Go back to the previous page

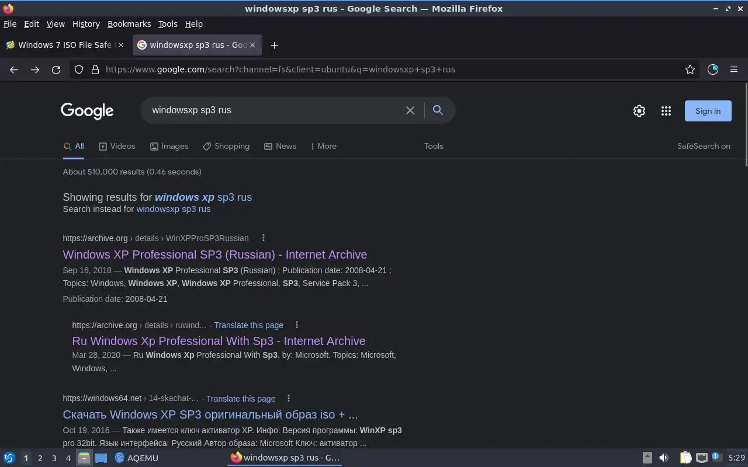coord(14,69)
